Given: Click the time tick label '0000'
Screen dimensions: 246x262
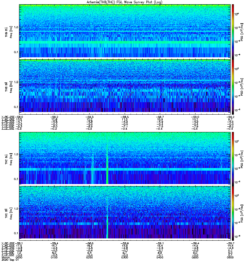Looking at the screenshot, I should tap(19, 257).
